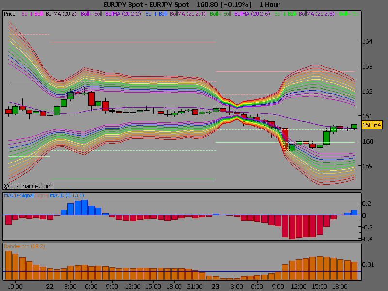
Task: Click the -0.4 MACD axis value
Action: click(367, 239)
